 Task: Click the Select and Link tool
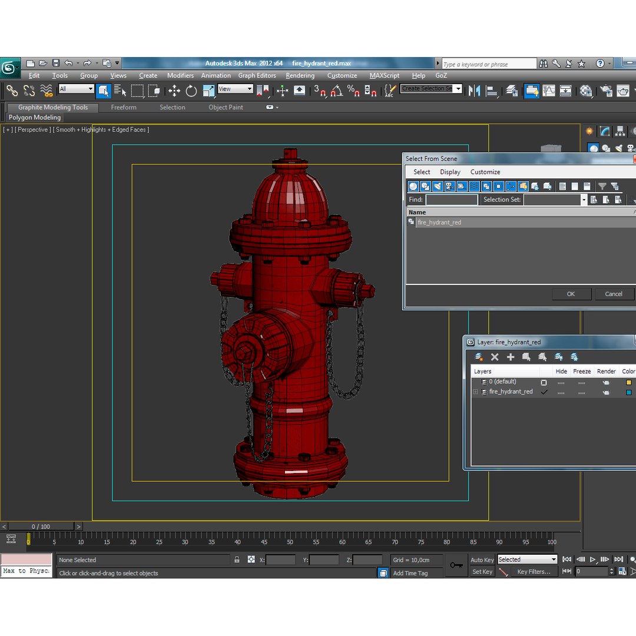(x=12, y=91)
